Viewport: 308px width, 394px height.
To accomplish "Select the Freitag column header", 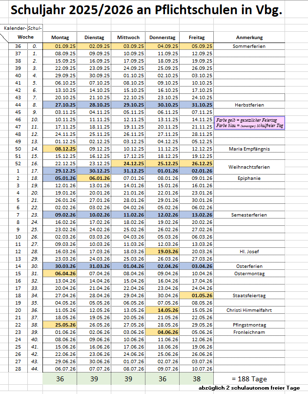I will (197, 37).
